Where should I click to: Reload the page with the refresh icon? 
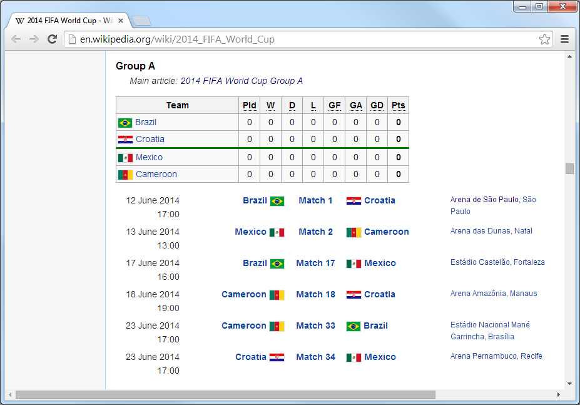[52, 39]
